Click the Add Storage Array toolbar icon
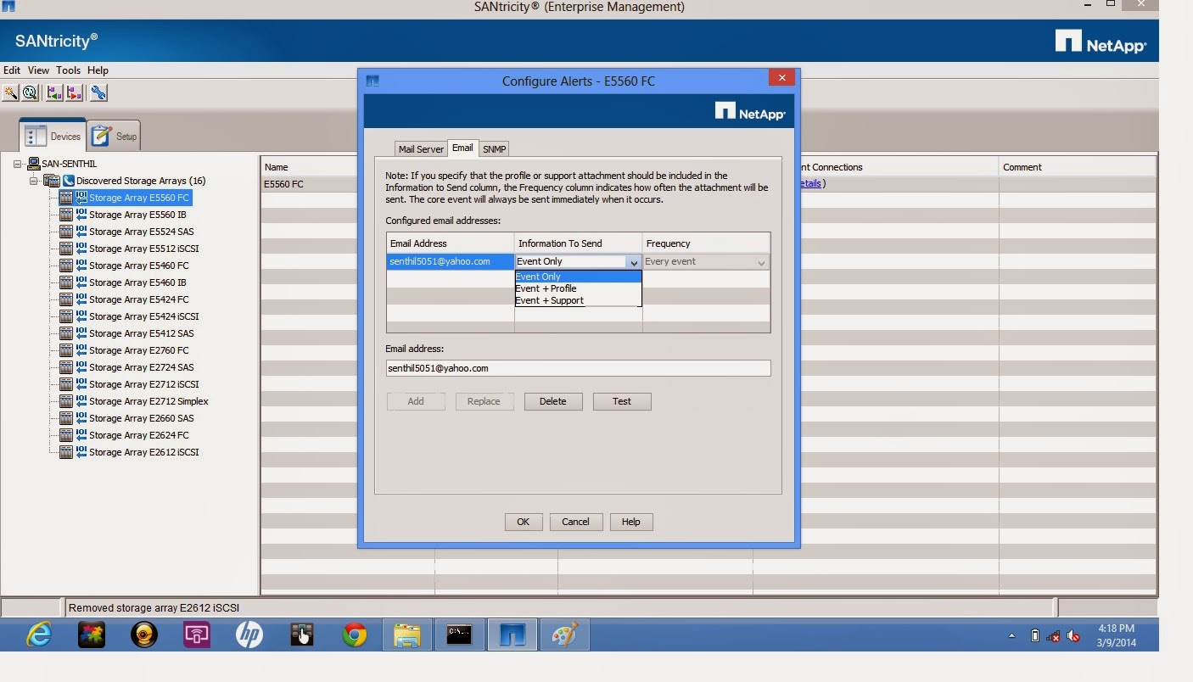This screenshot has width=1193, height=682. (54, 92)
